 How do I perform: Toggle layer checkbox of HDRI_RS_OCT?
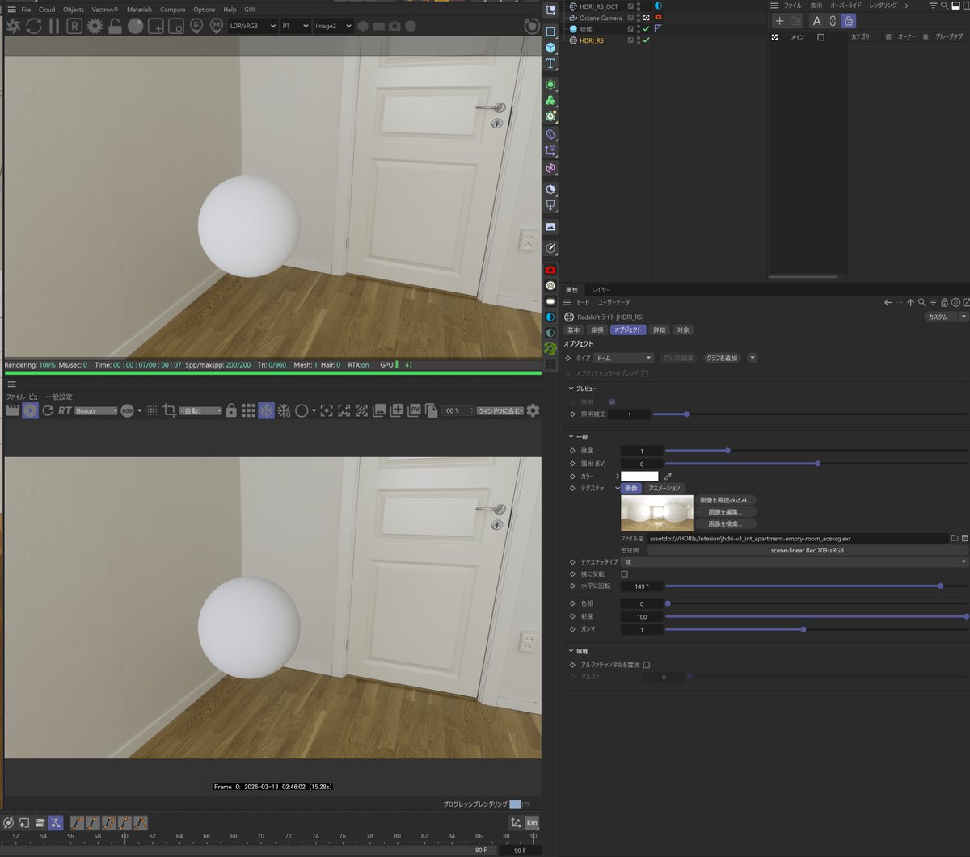(x=630, y=6)
